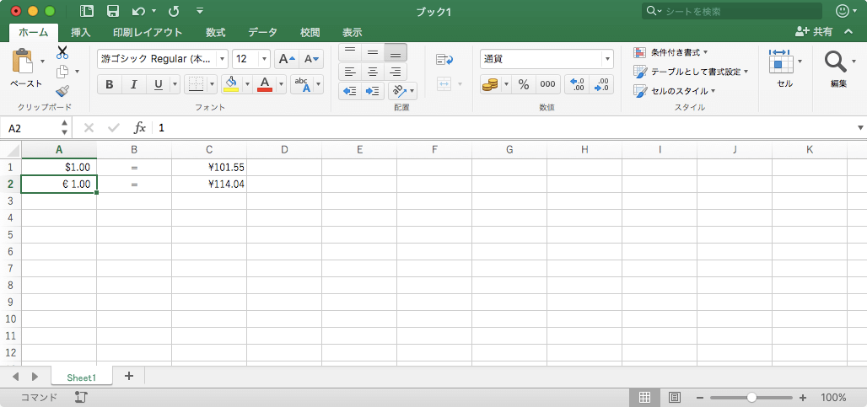Align text to bottom

pyautogui.click(x=396, y=52)
